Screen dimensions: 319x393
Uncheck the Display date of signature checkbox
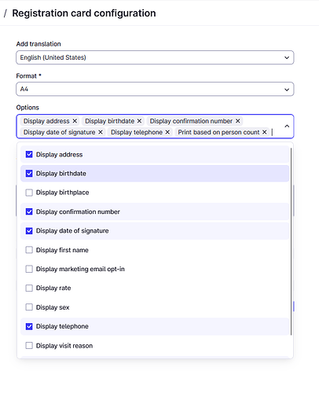coord(29,231)
